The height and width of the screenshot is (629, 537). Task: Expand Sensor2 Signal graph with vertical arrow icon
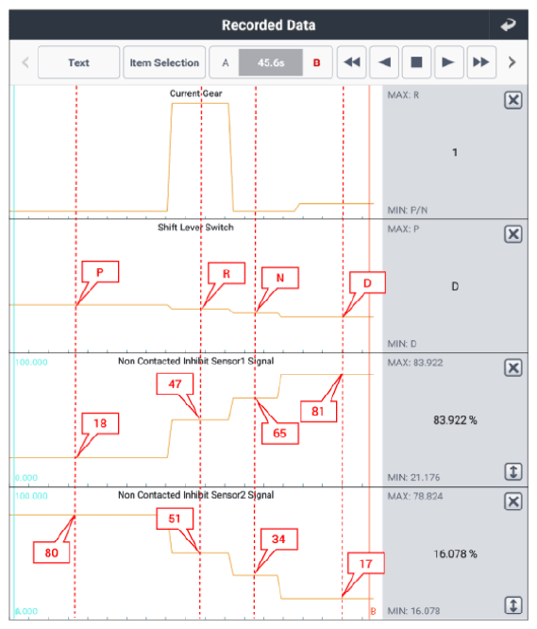(513, 605)
